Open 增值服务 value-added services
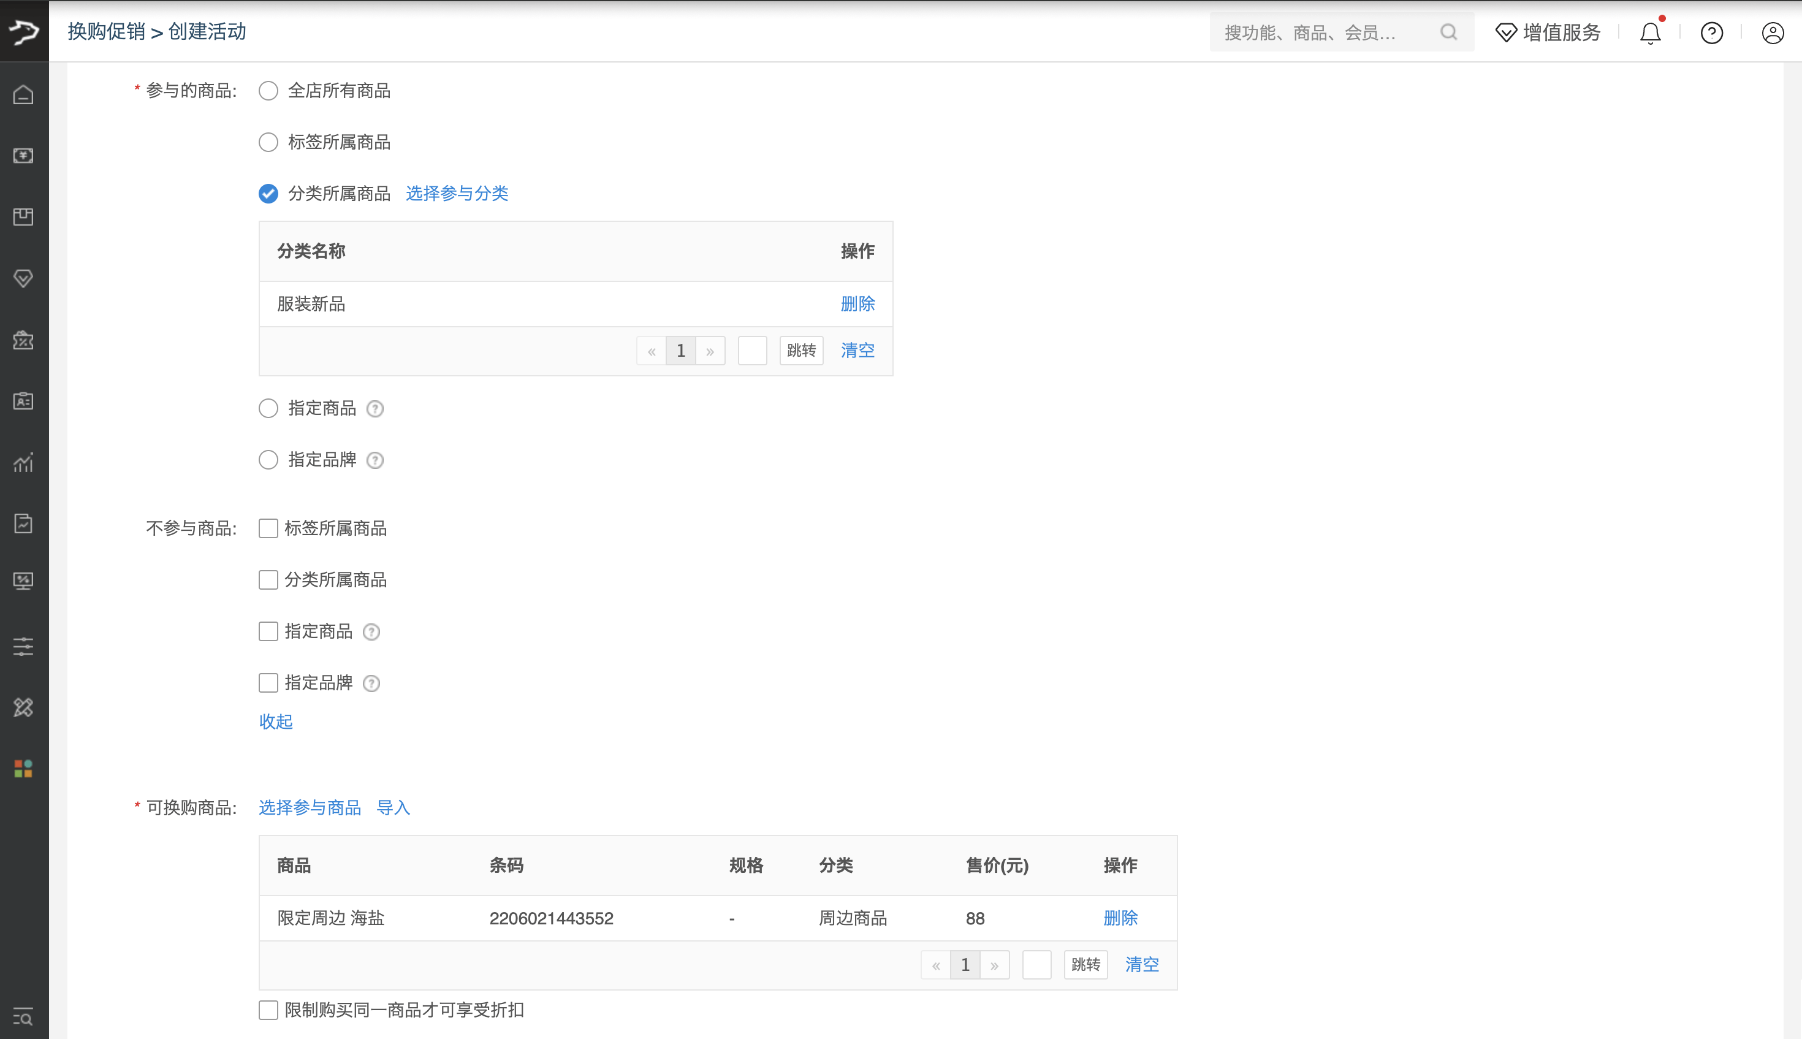Image resolution: width=1802 pixels, height=1039 pixels. 1548,32
